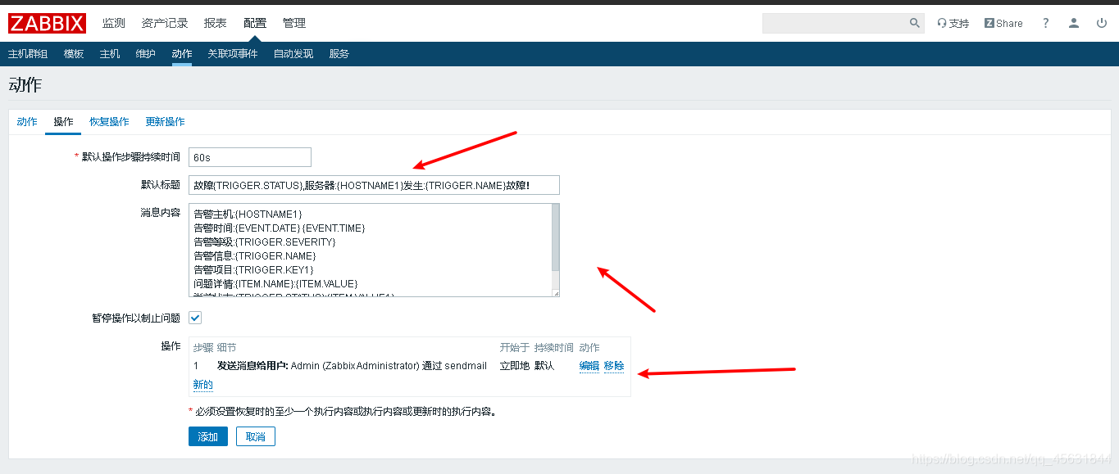The width and height of the screenshot is (1119, 474).
Task: Switch to the 更新操作 tab
Action: click(165, 122)
